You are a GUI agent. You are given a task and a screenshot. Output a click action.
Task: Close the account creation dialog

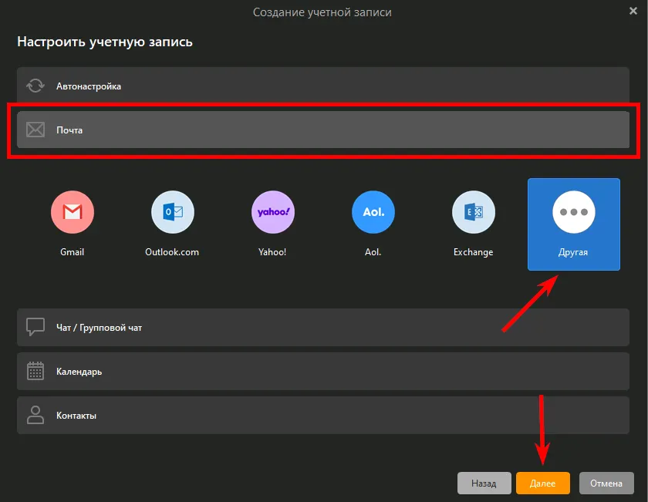coord(633,10)
